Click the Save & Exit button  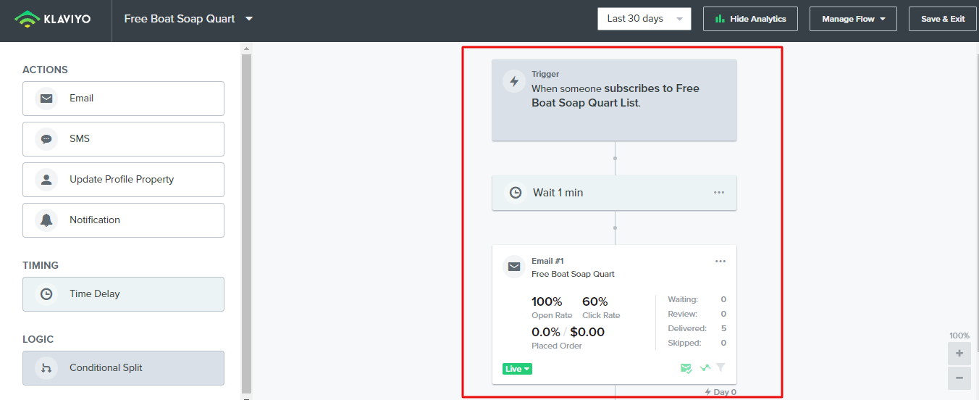point(942,19)
